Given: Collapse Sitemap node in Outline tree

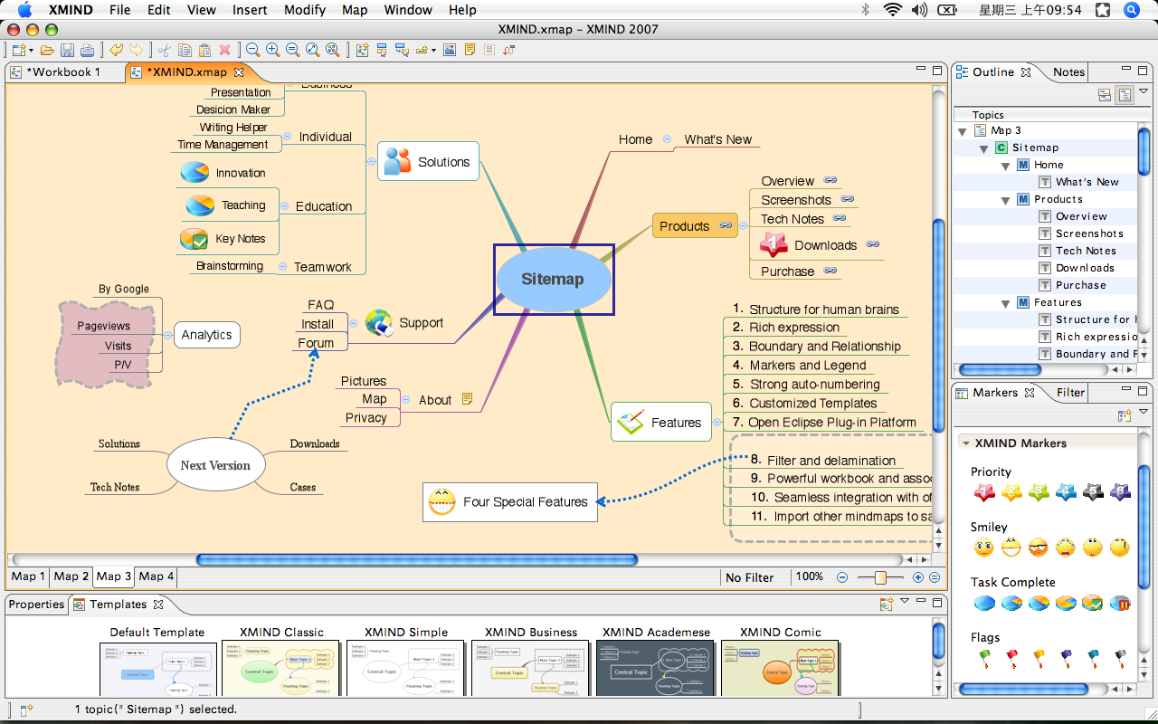Looking at the screenshot, I should click(x=984, y=148).
